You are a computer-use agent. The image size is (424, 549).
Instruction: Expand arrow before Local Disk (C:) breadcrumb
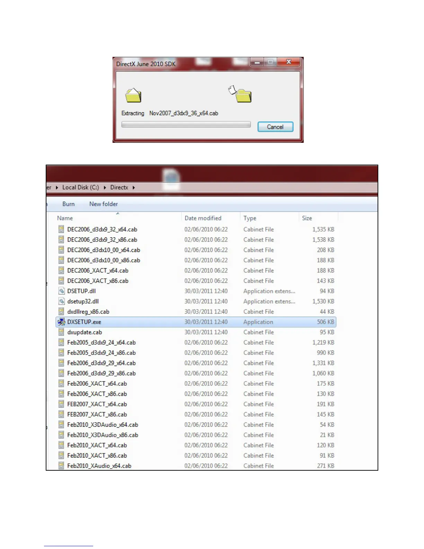(x=57, y=188)
